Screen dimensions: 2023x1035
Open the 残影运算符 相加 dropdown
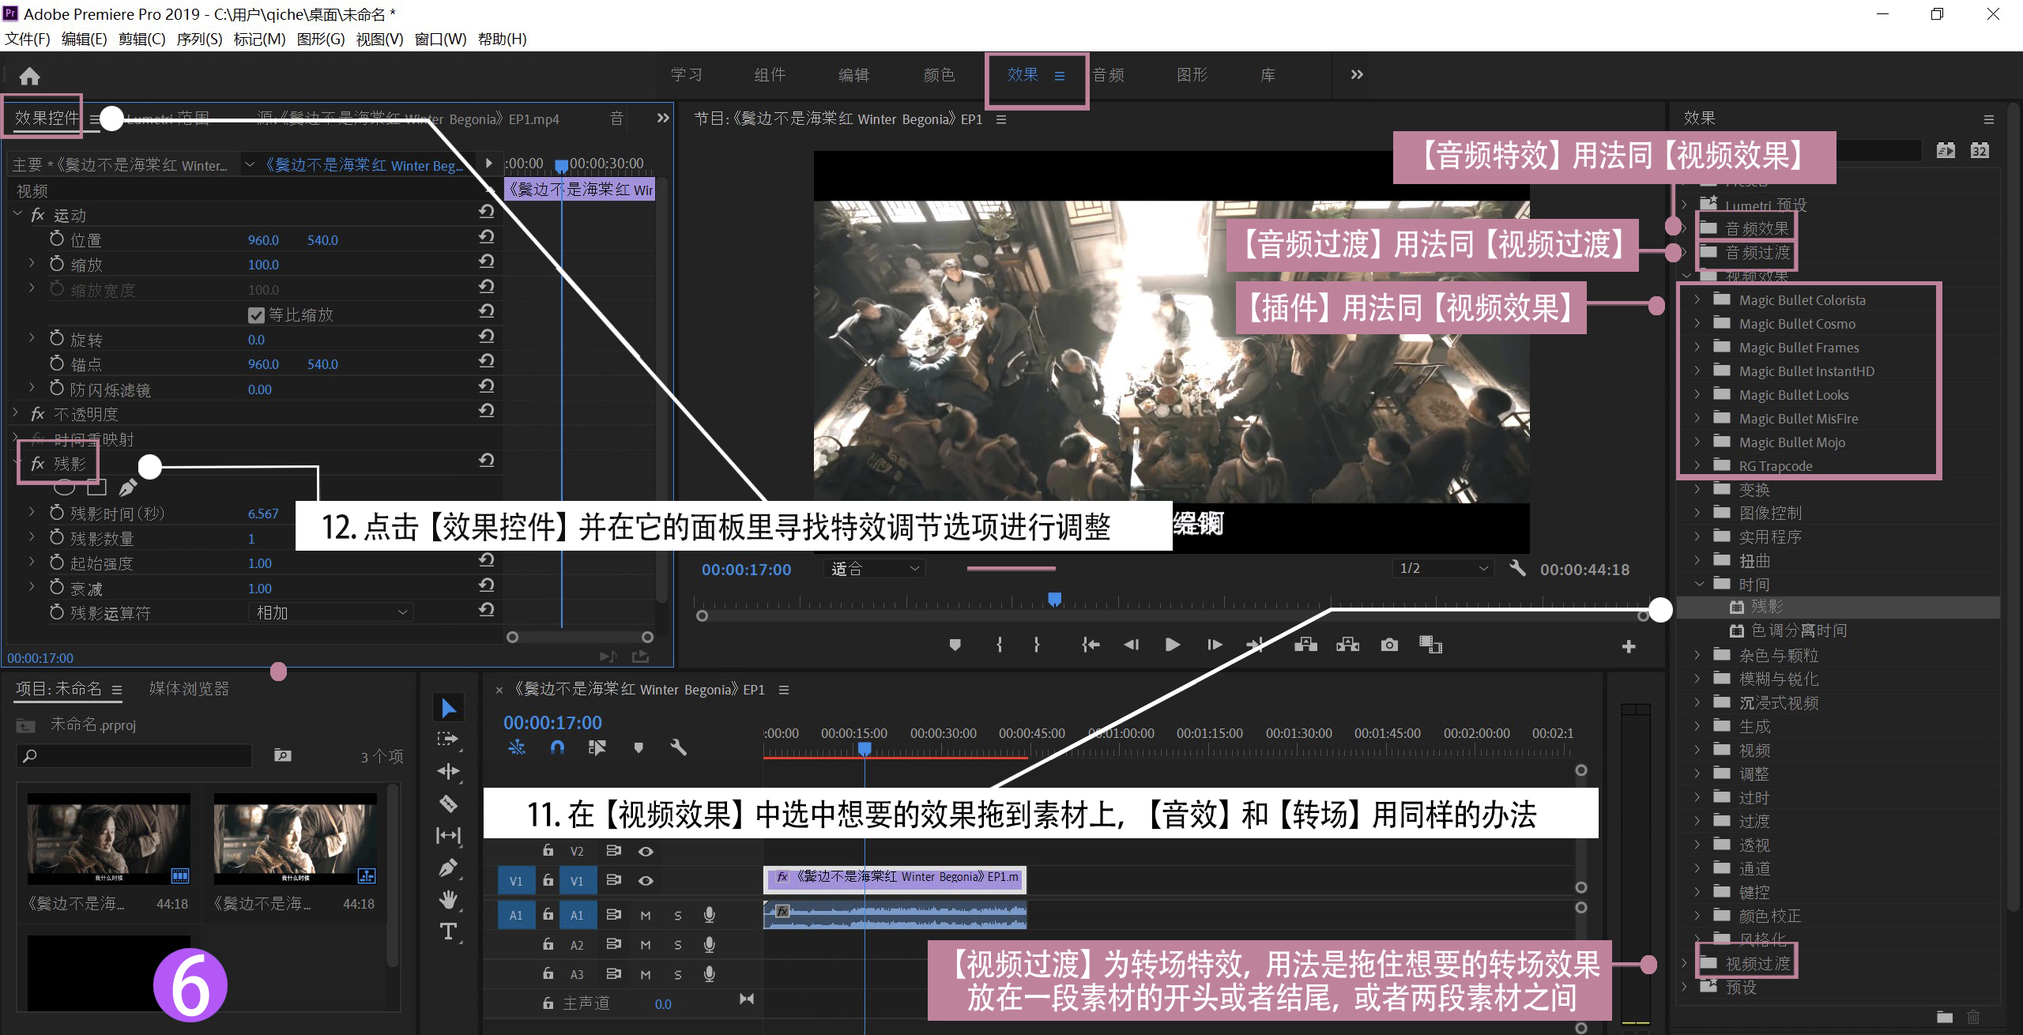click(331, 612)
